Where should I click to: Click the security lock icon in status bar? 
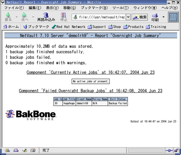[176, 151]
